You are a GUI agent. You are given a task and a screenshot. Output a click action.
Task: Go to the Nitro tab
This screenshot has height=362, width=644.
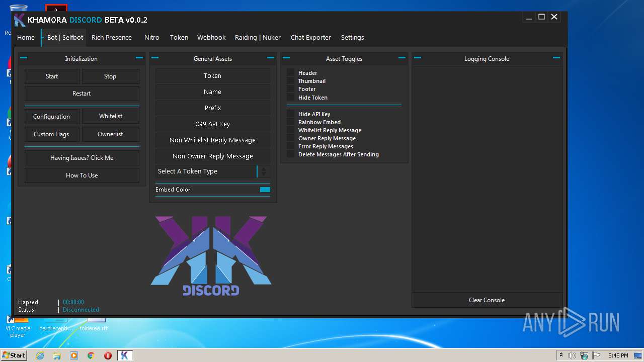point(152,37)
